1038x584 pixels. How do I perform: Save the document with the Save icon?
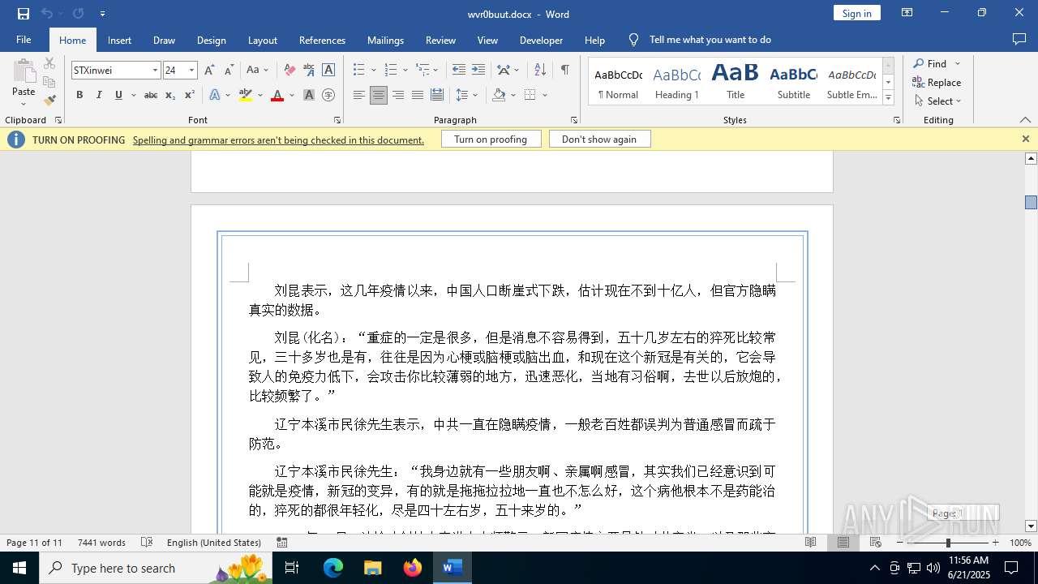(x=23, y=13)
